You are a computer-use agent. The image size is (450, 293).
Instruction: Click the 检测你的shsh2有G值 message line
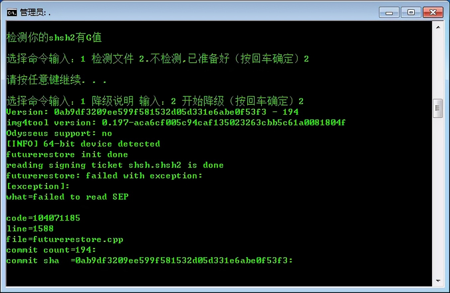click(53, 37)
